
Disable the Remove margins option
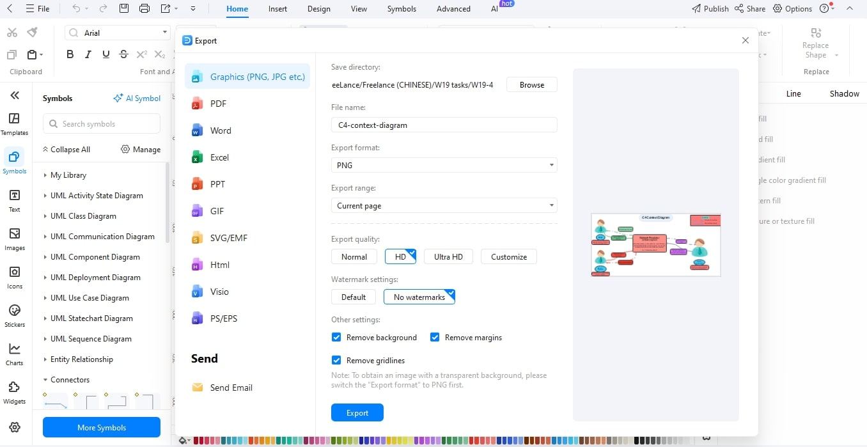coord(435,337)
